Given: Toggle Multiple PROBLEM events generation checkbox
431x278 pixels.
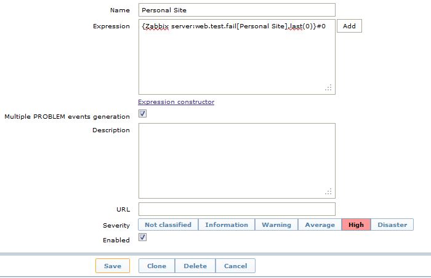Looking at the screenshot, I should tap(142, 114).
